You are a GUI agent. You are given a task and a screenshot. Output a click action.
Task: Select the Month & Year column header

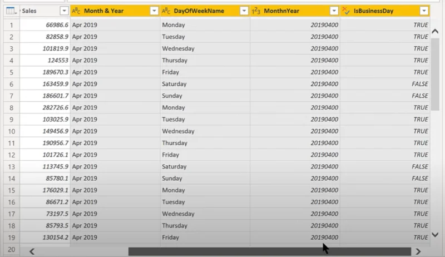pyautogui.click(x=115, y=11)
